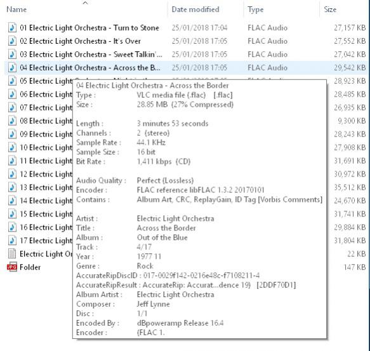Viewport: 370px width, 351px height.
Task: Select the 13 Electric Light file name
Action: point(46,187)
